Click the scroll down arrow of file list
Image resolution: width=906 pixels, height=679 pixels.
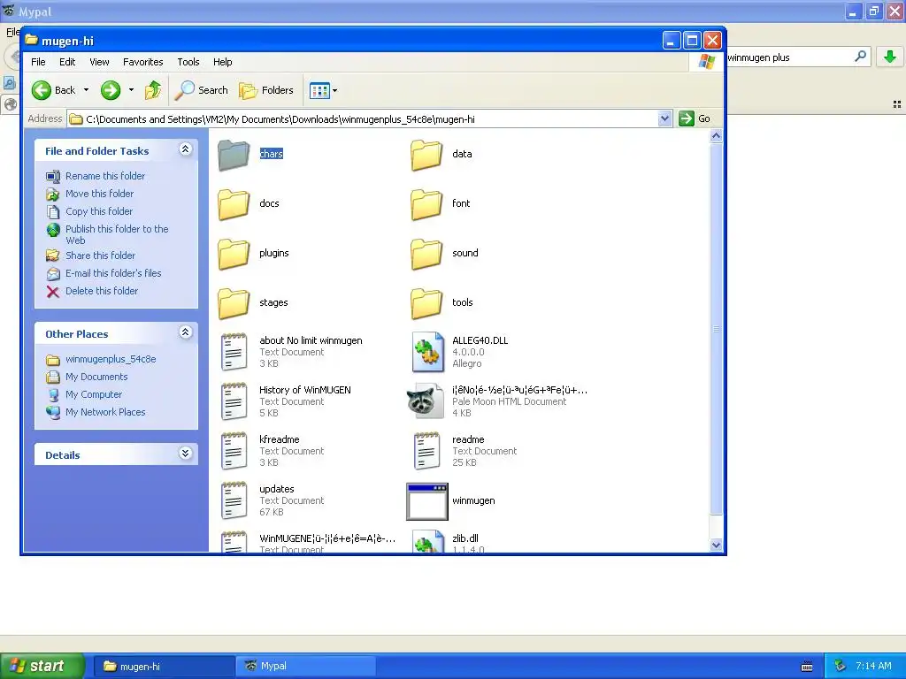pos(716,545)
